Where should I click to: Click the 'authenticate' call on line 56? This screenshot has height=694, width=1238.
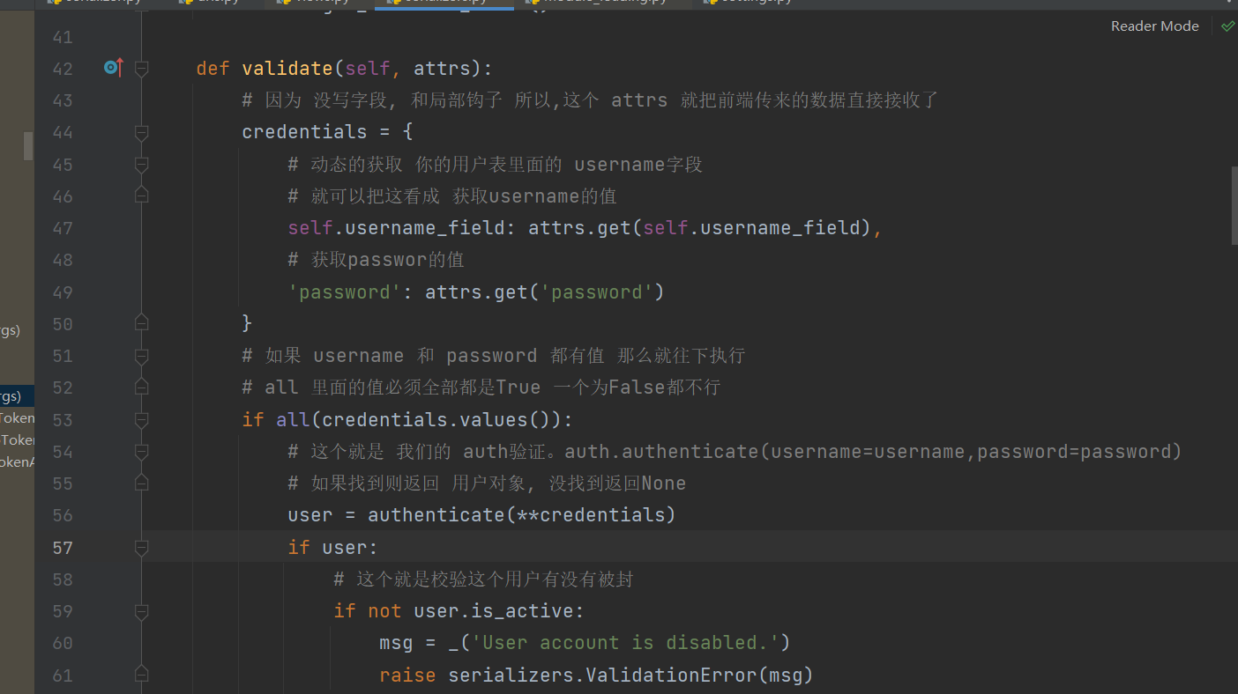click(x=437, y=515)
